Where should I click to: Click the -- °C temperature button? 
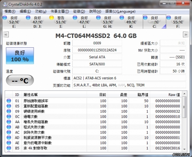[20, 80]
